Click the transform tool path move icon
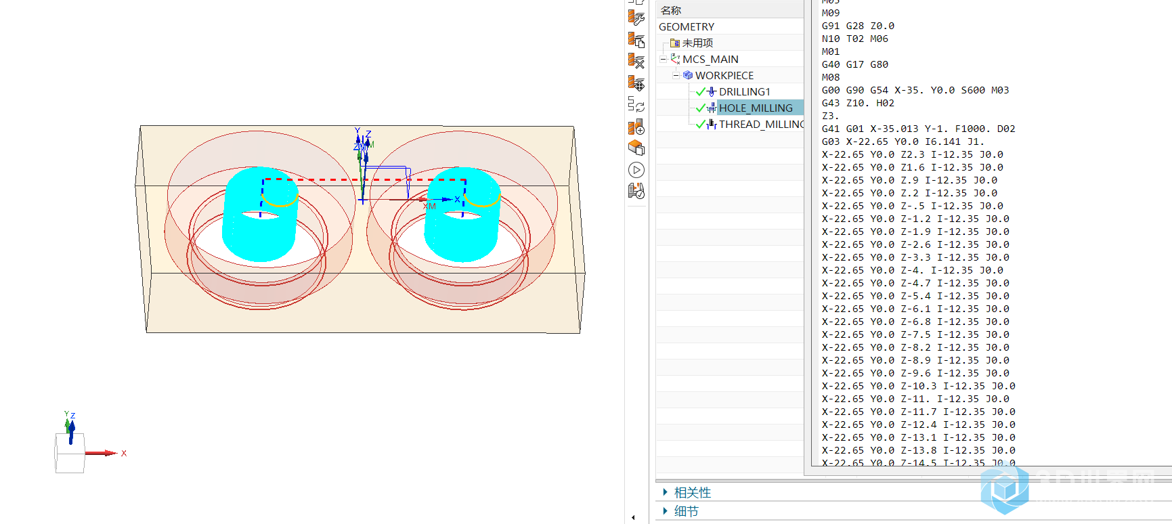The width and height of the screenshot is (1172, 524). pyautogui.click(x=636, y=83)
